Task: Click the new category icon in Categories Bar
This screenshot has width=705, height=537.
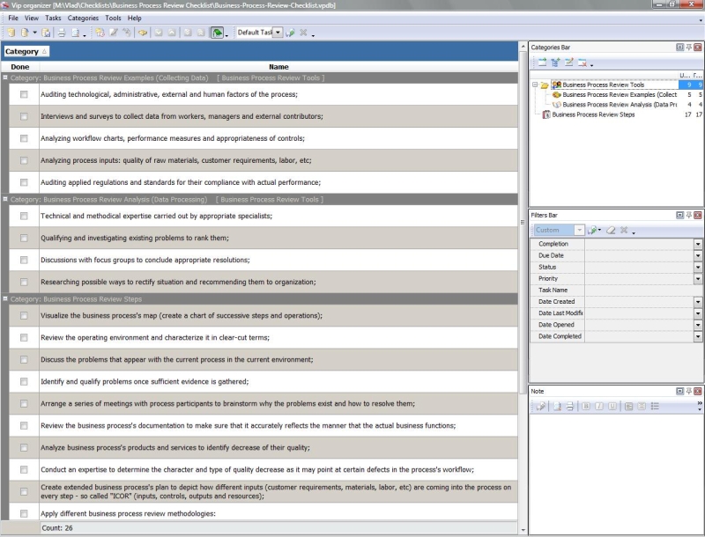Action: 542,63
